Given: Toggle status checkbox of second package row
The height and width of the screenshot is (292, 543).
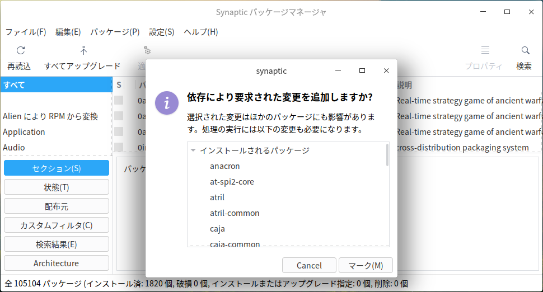Looking at the screenshot, I should 119,116.
